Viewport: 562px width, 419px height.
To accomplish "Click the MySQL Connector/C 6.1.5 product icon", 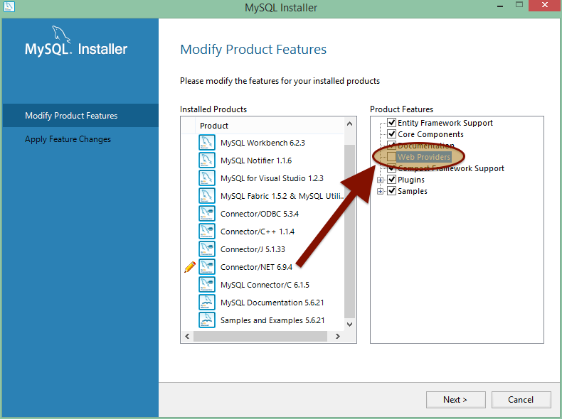I will click(207, 285).
